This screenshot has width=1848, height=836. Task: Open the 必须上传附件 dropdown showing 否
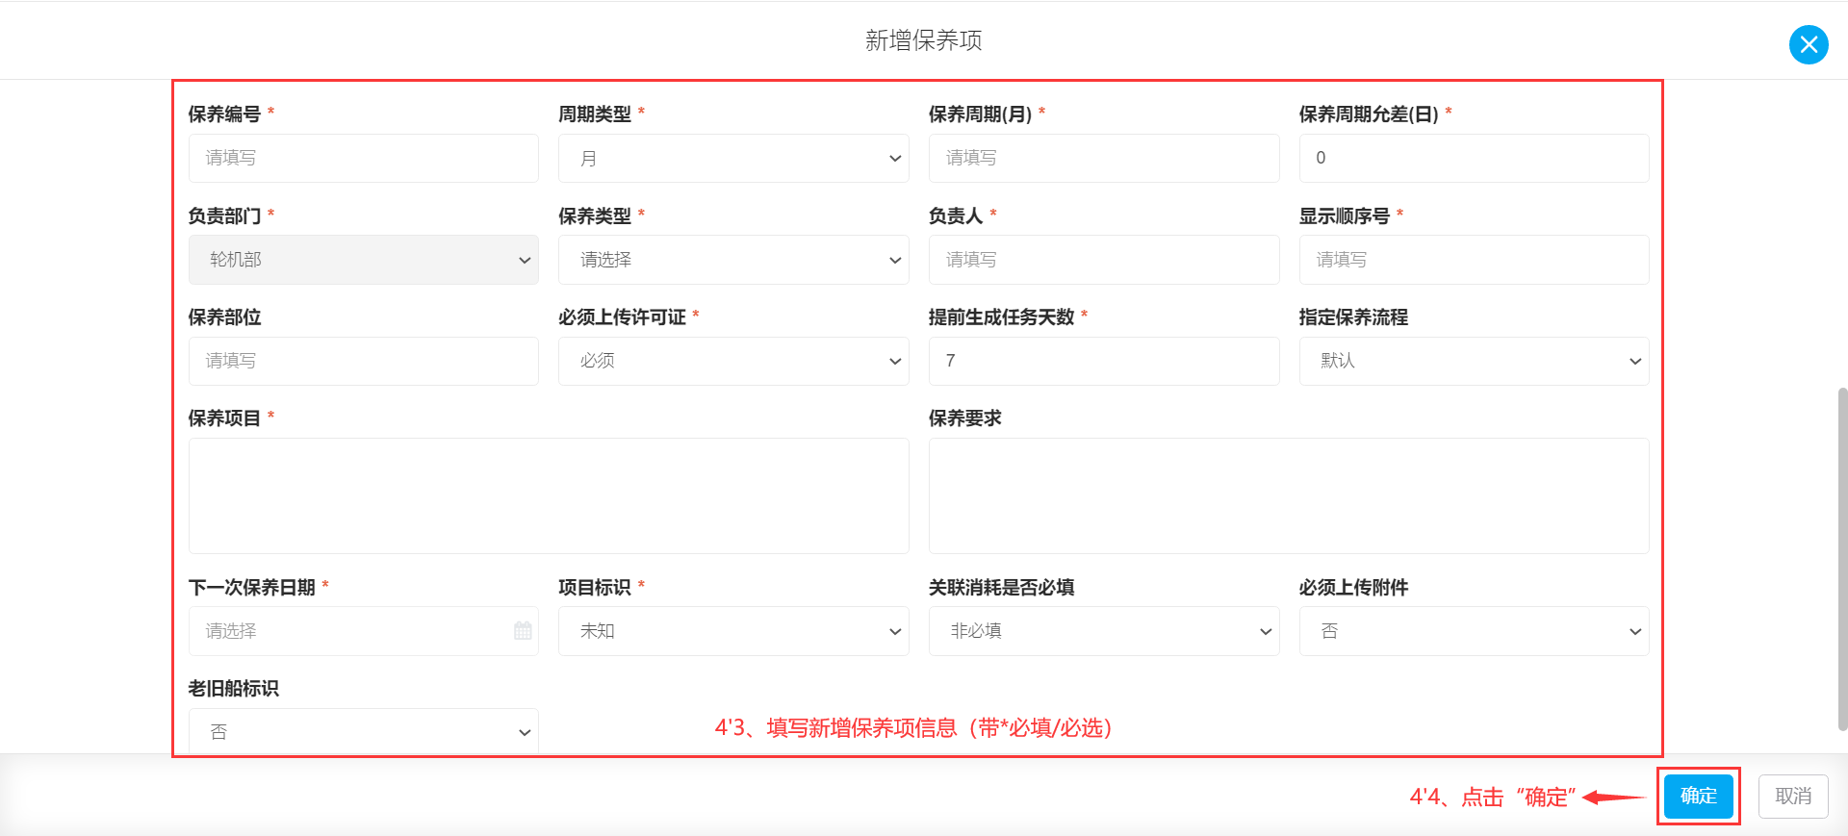pyautogui.click(x=1474, y=631)
